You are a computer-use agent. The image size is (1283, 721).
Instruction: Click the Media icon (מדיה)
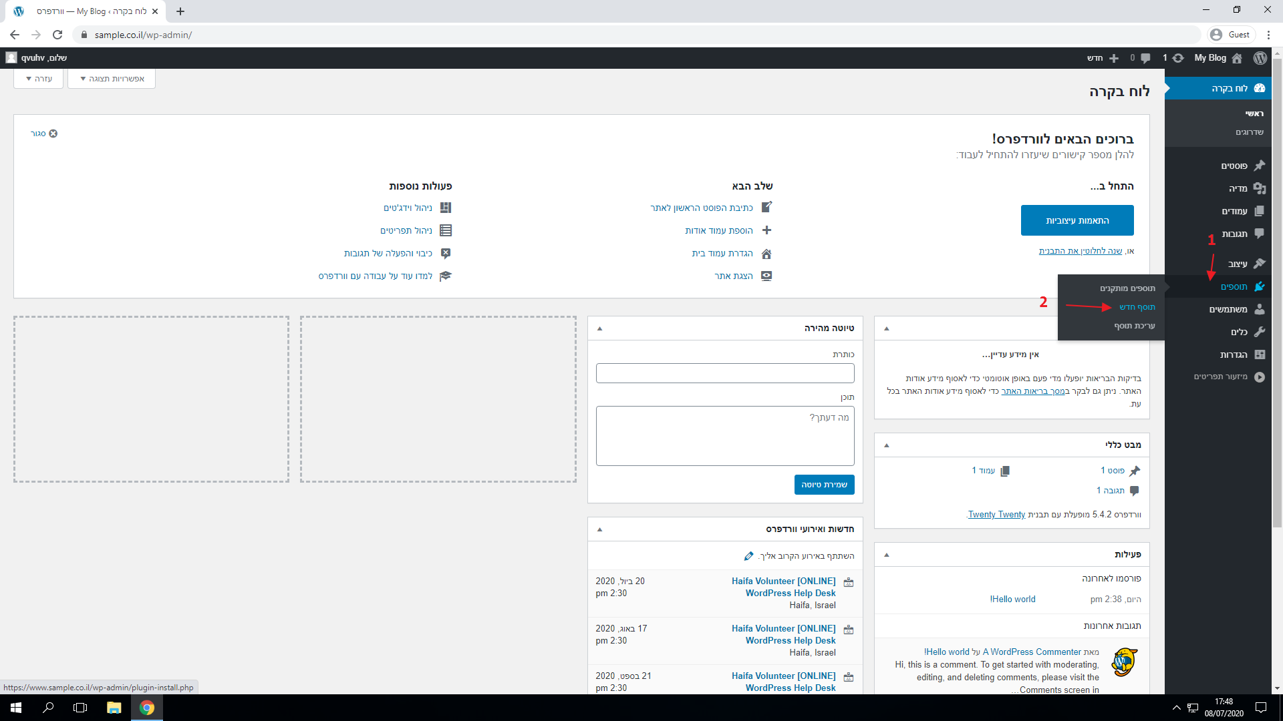pos(1260,188)
